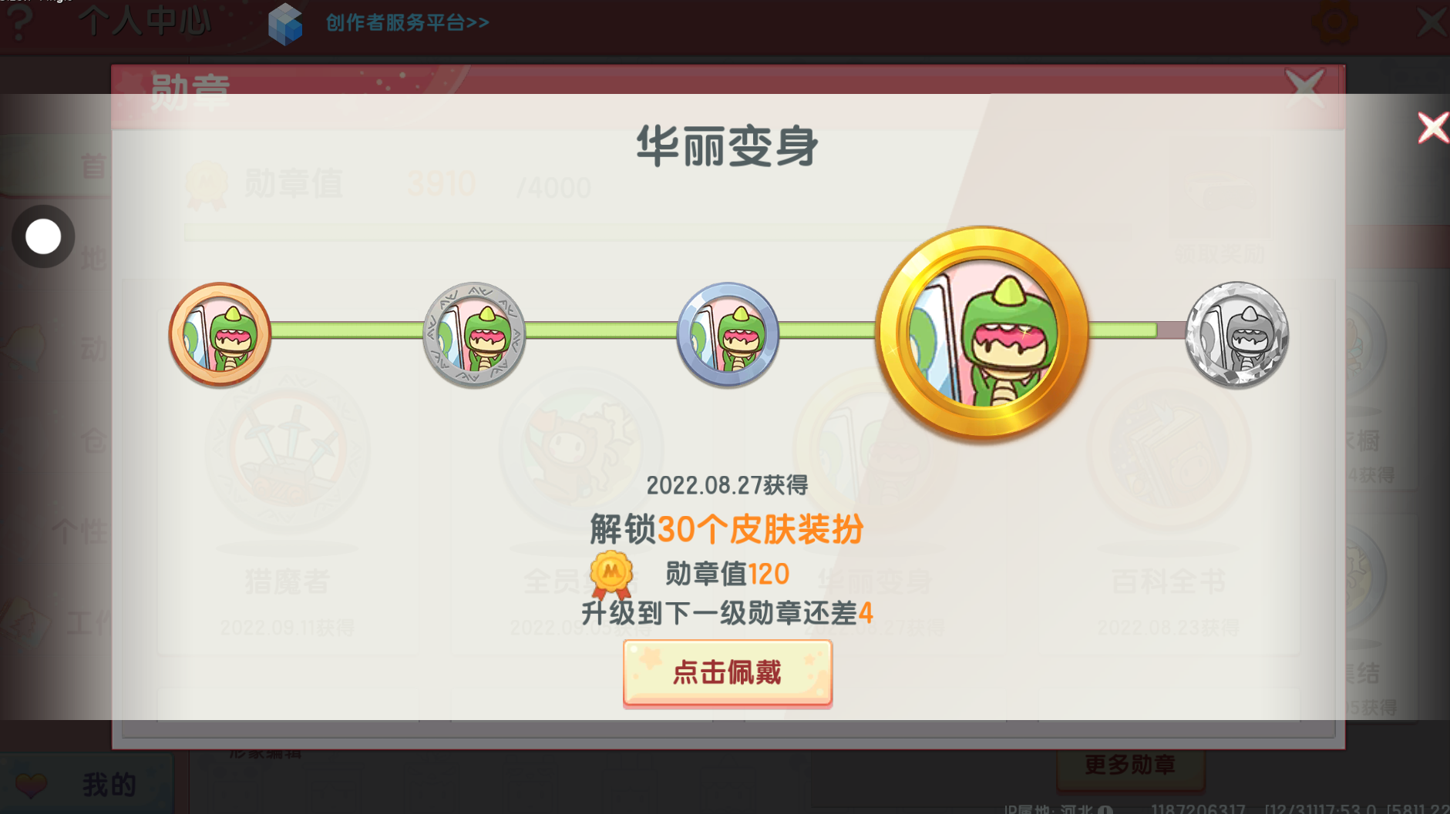Click the 勋章值120 medal badge icon

(611, 574)
